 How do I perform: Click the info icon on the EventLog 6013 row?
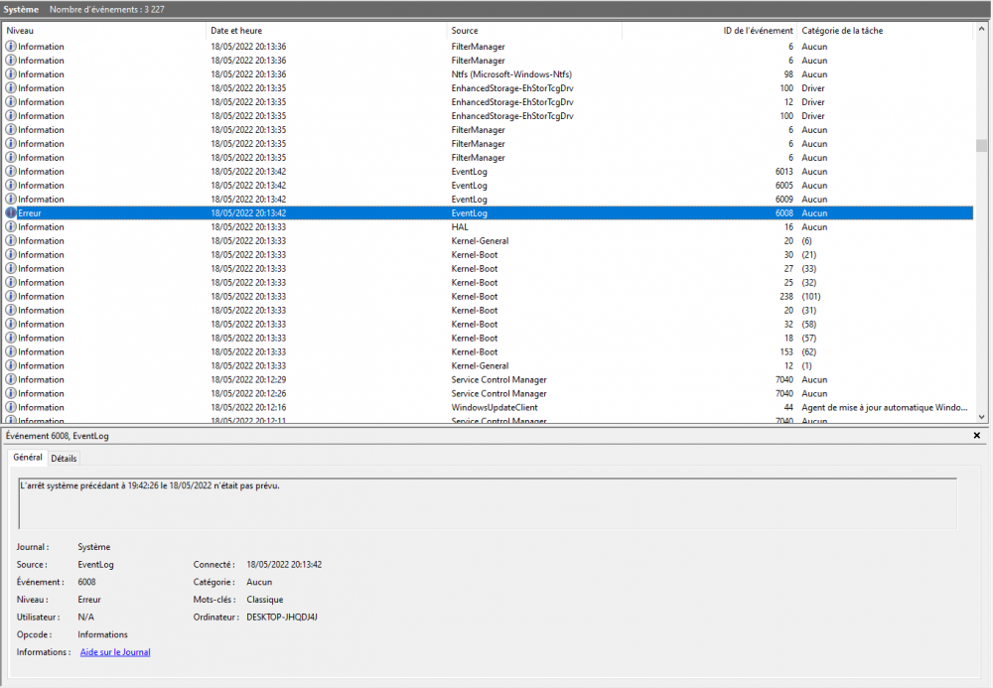point(12,172)
